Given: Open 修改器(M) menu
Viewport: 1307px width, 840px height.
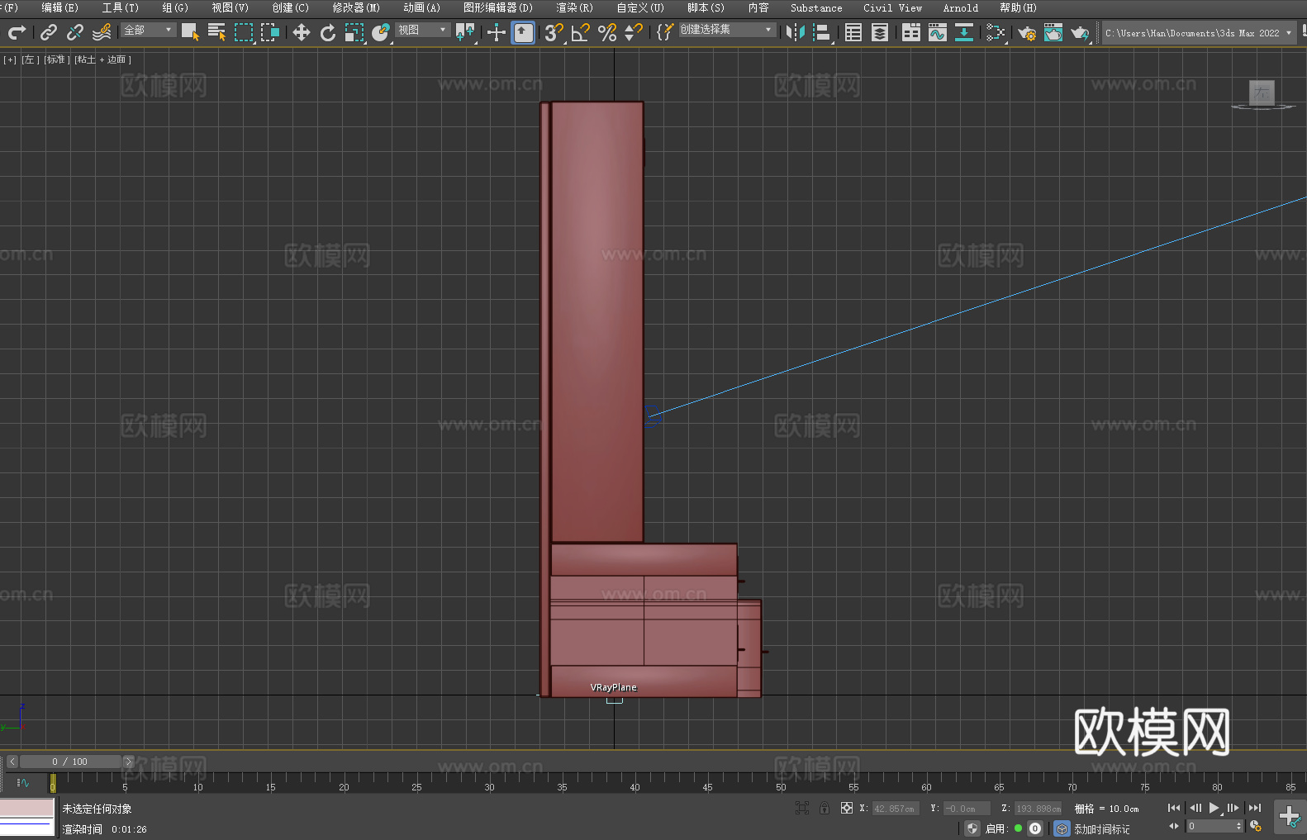Looking at the screenshot, I should tap(356, 7).
